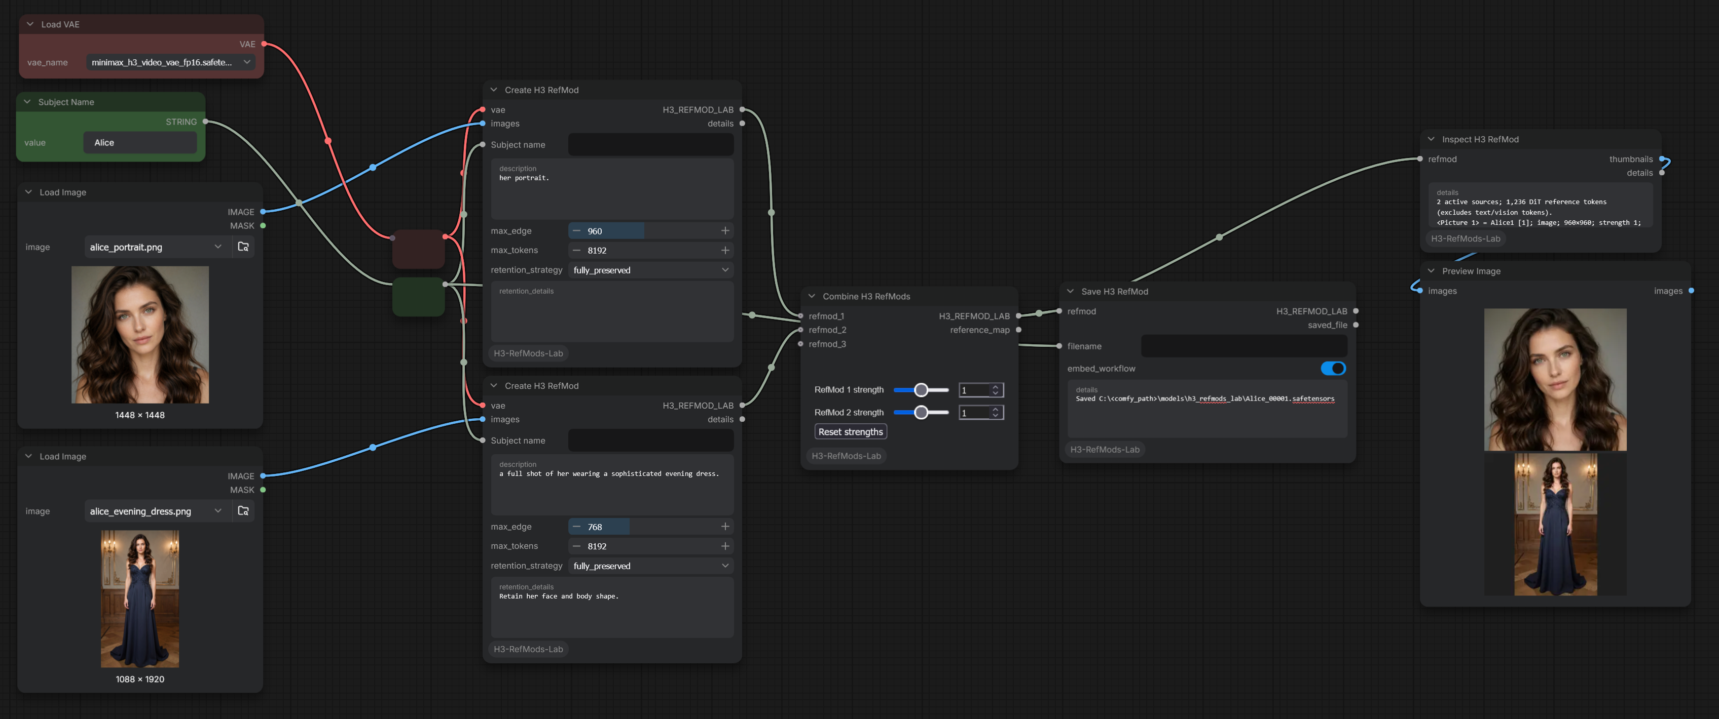Decrement max_tokens in bottom Create H3 RefMod

576,546
